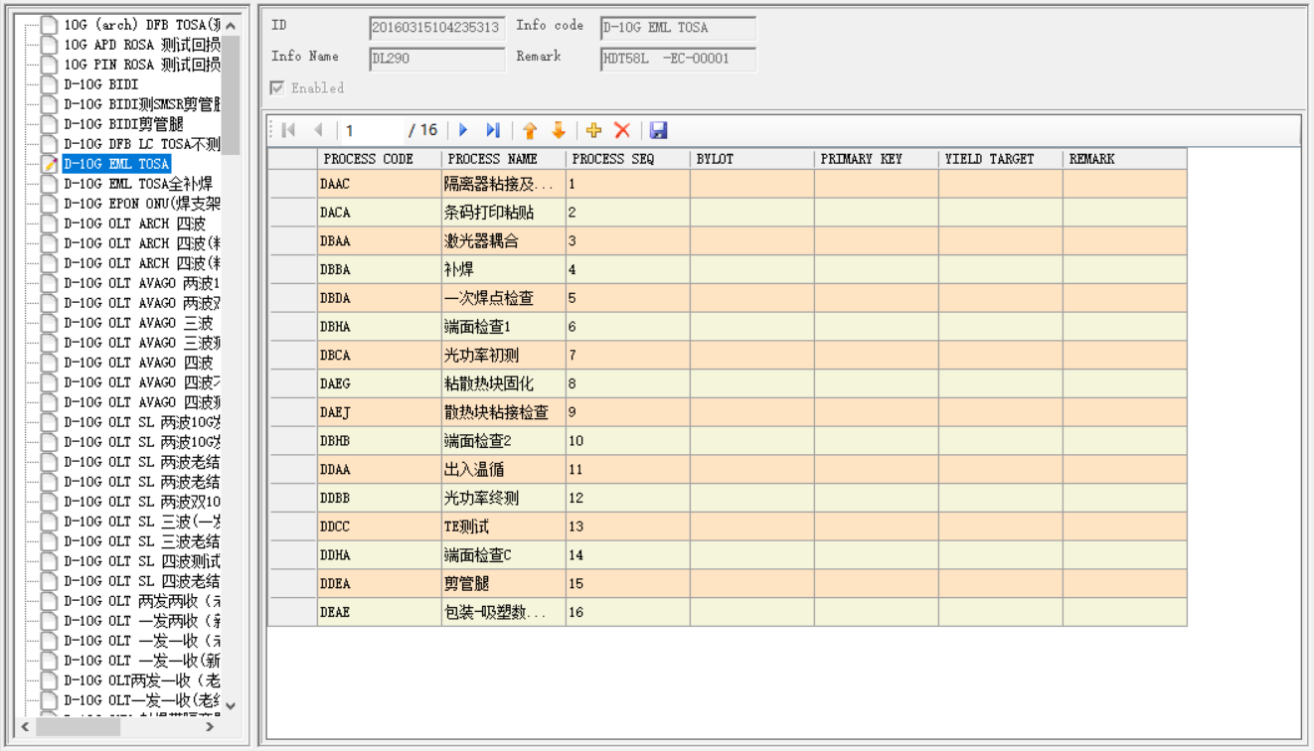
Task: Go to previous record in navigator
Action: click(x=318, y=130)
